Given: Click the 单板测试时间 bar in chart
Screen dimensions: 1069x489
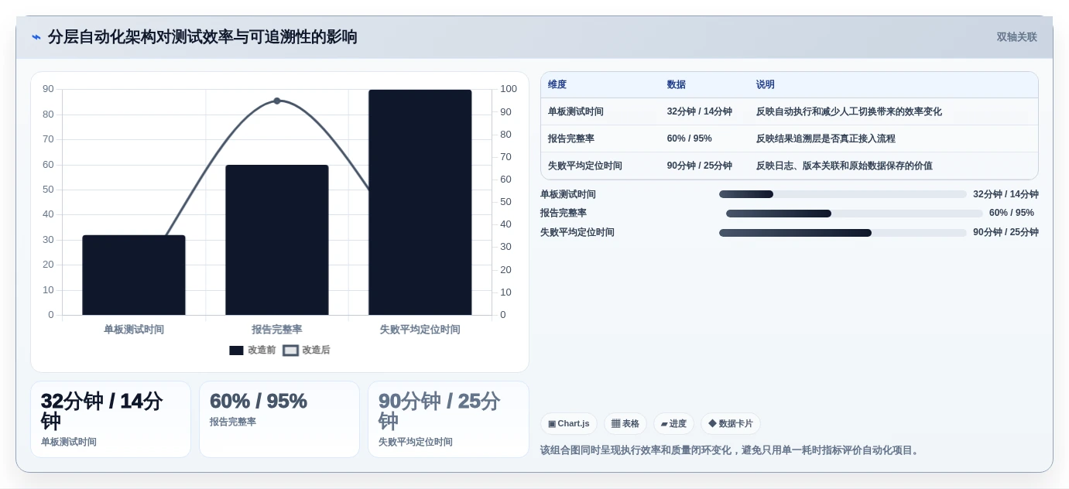Looking at the screenshot, I should click(x=134, y=275).
